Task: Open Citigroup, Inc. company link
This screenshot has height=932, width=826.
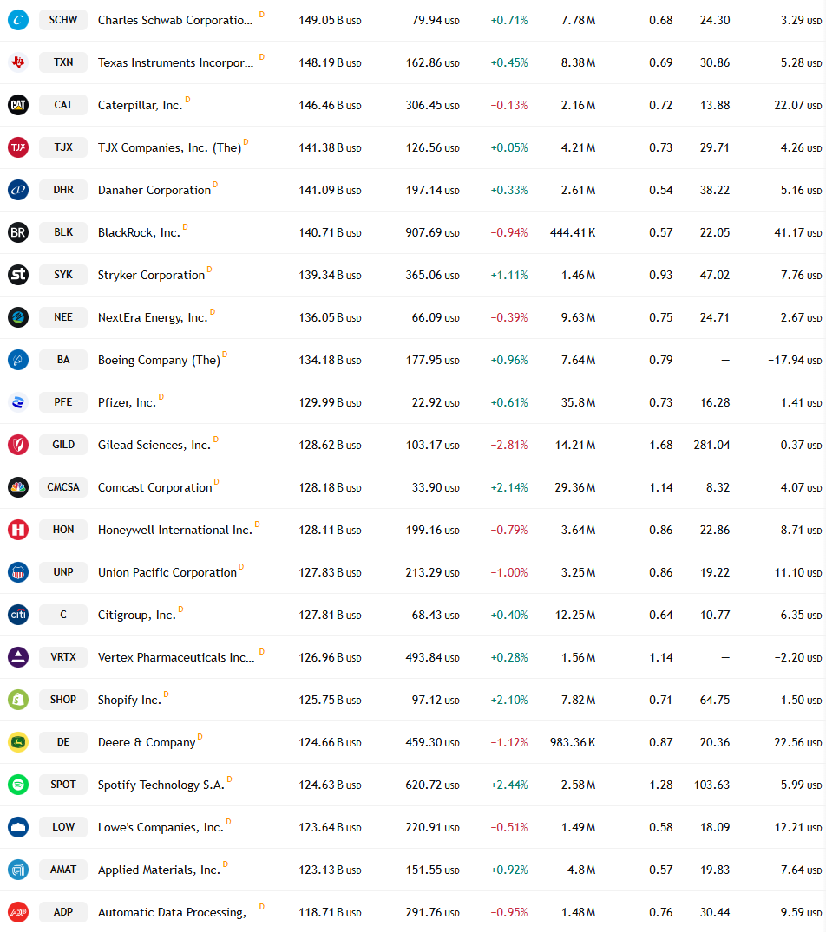Action: click(137, 616)
